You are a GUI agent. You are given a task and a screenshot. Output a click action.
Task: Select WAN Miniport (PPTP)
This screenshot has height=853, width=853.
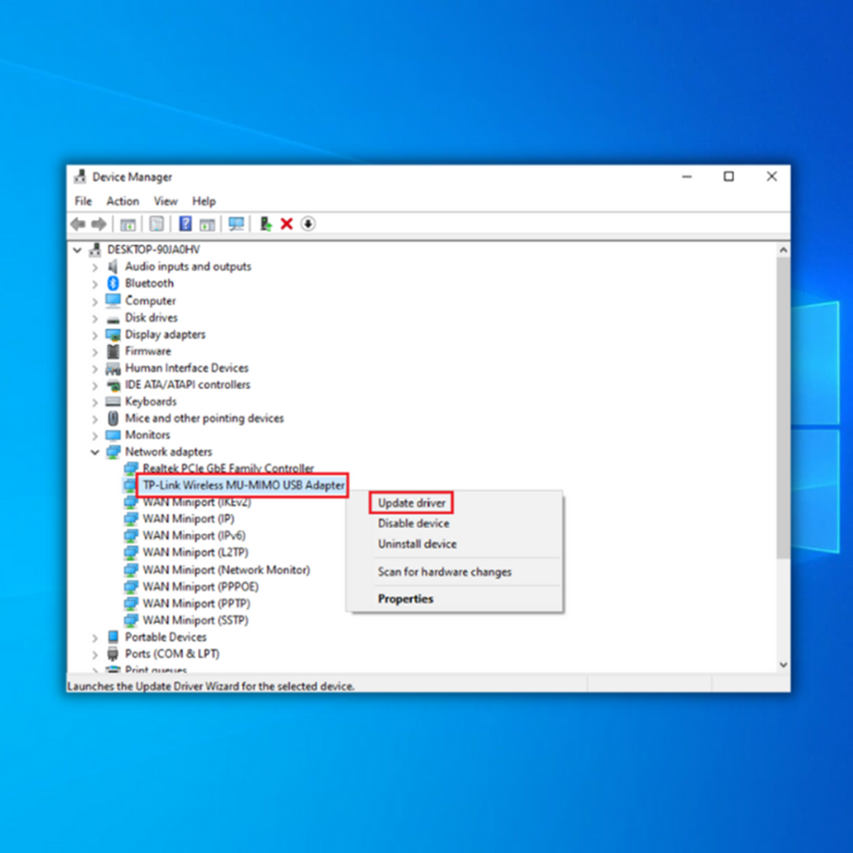196,604
